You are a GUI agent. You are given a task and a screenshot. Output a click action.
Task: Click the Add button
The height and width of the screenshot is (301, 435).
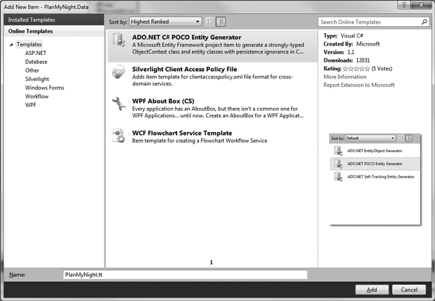point(371,290)
